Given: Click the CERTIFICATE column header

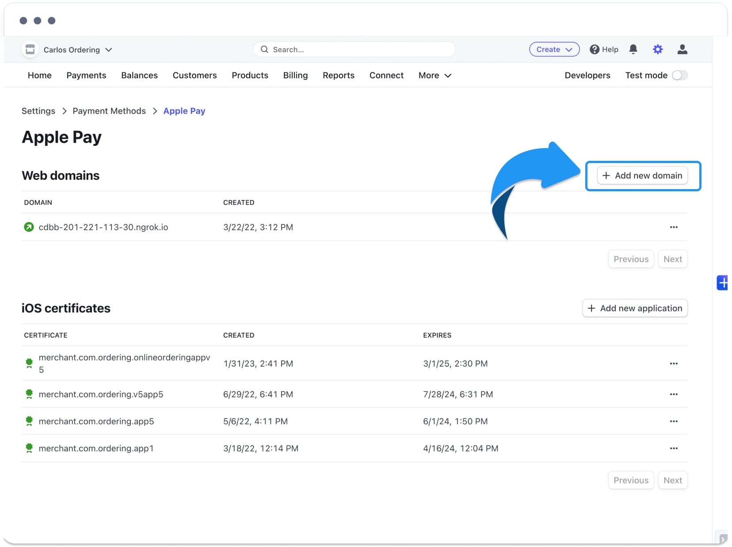Looking at the screenshot, I should pos(46,335).
